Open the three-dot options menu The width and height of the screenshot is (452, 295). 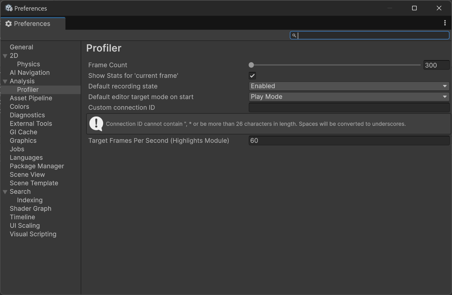click(x=445, y=23)
